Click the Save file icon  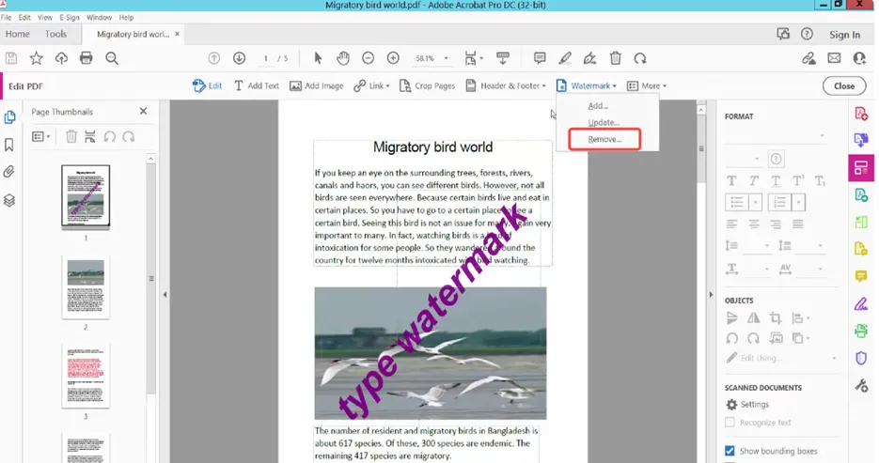click(11, 58)
